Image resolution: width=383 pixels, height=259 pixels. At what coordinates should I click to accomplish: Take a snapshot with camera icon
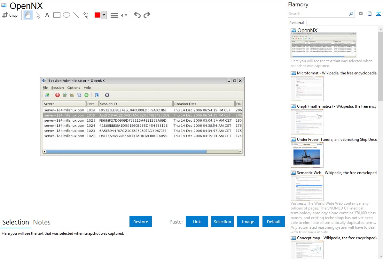pos(361,14)
